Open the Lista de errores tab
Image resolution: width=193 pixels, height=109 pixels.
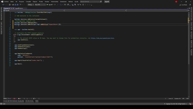click(30, 101)
